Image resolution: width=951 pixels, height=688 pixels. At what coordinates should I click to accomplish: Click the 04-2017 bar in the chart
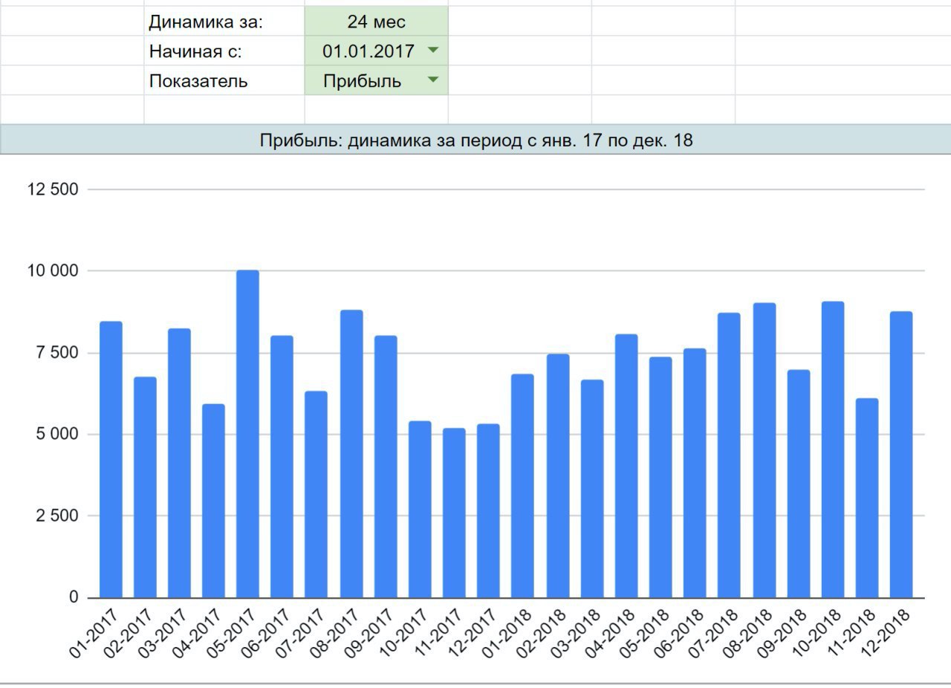point(213,501)
